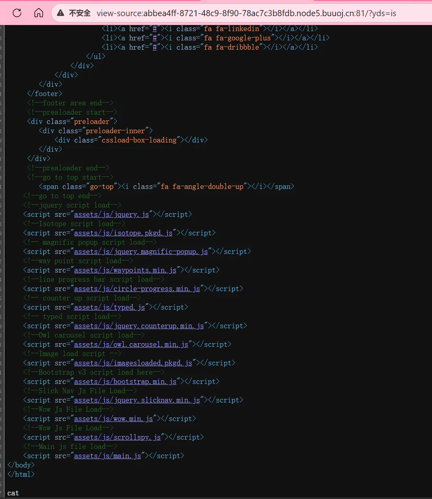
Task: Open the scrollspy.js source link
Action: 117,437
